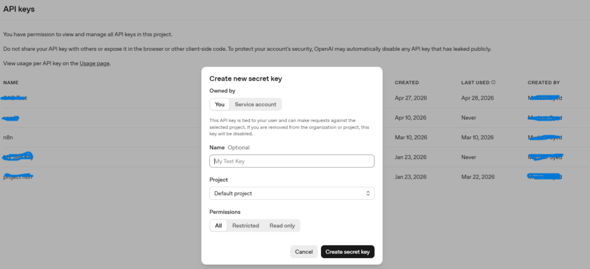The image size is (590, 269).
Task: Click the Apr 28, 2026 last used date
Action: click(x=477, y=98)
